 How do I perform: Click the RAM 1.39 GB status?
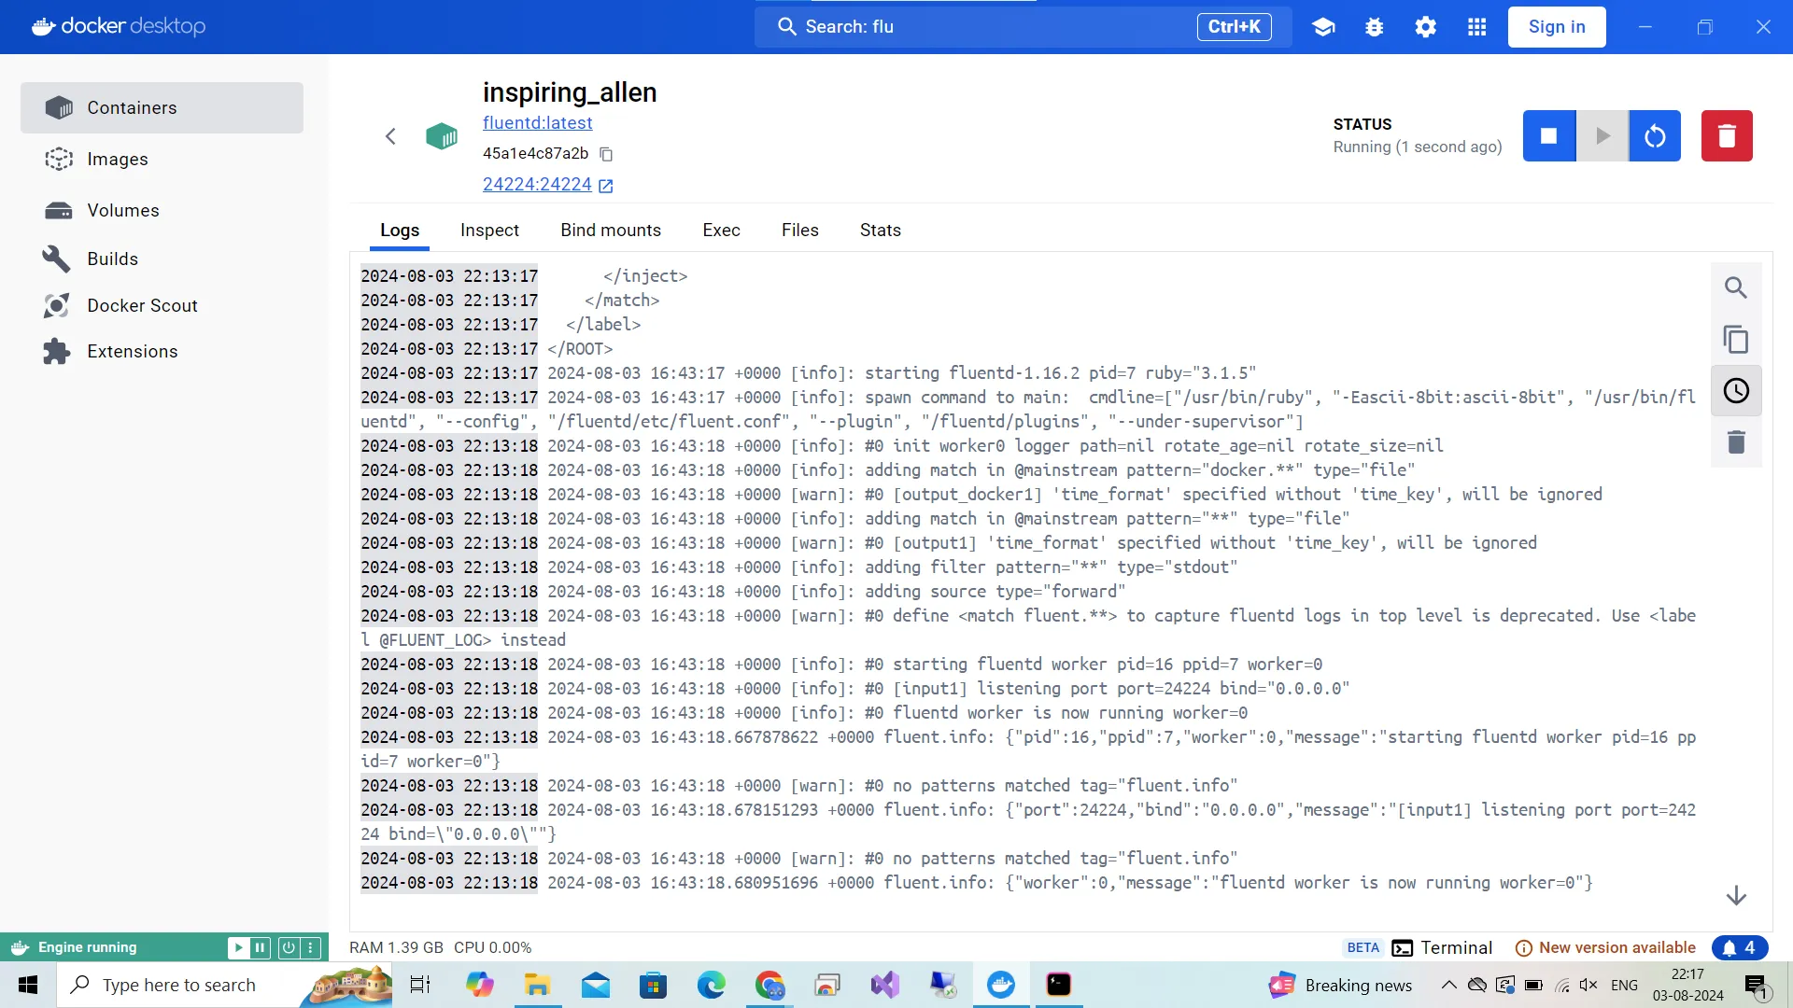pos(396,948)
